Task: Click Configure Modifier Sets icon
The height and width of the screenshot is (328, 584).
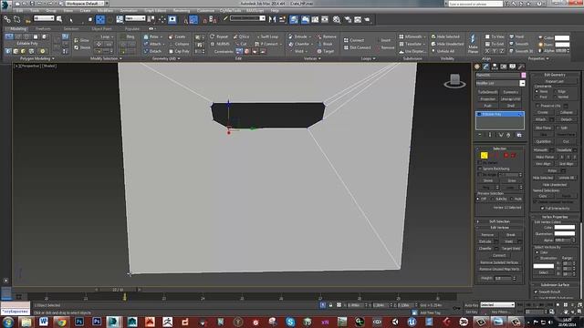Action: (519, 135)
